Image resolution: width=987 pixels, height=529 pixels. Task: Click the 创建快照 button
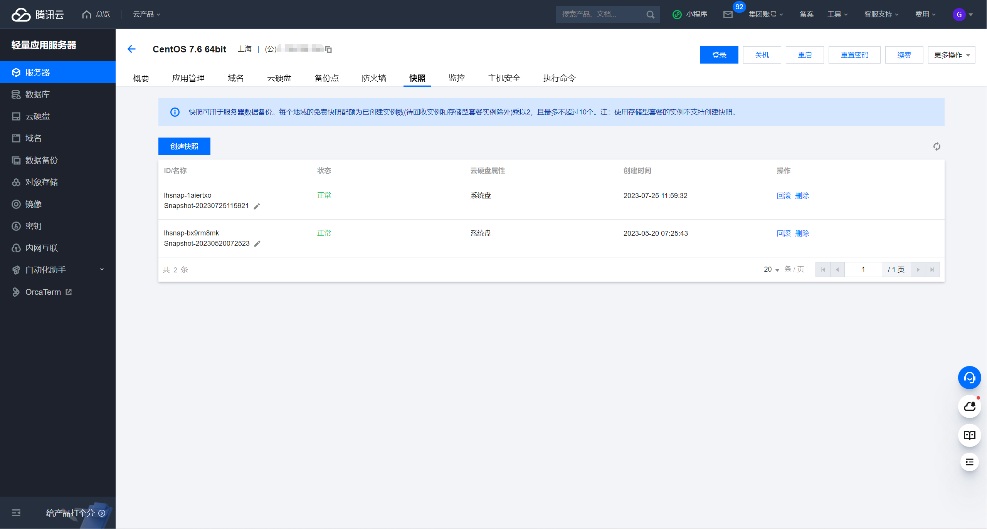(184, 146)
